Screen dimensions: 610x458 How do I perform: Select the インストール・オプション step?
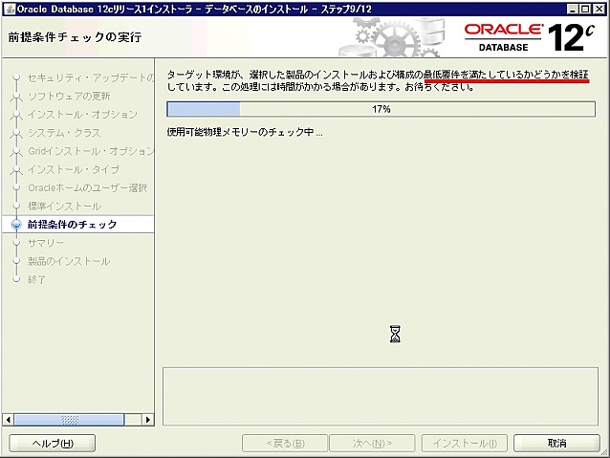(82, 115)
